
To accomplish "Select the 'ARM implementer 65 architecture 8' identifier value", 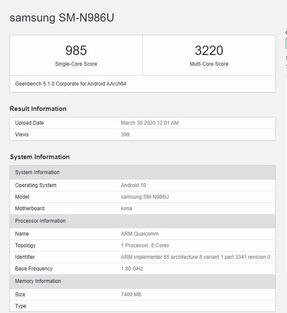I will 195,257.
